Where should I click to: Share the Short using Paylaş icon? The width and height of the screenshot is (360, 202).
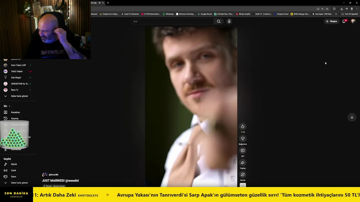[x=243, y=163]
